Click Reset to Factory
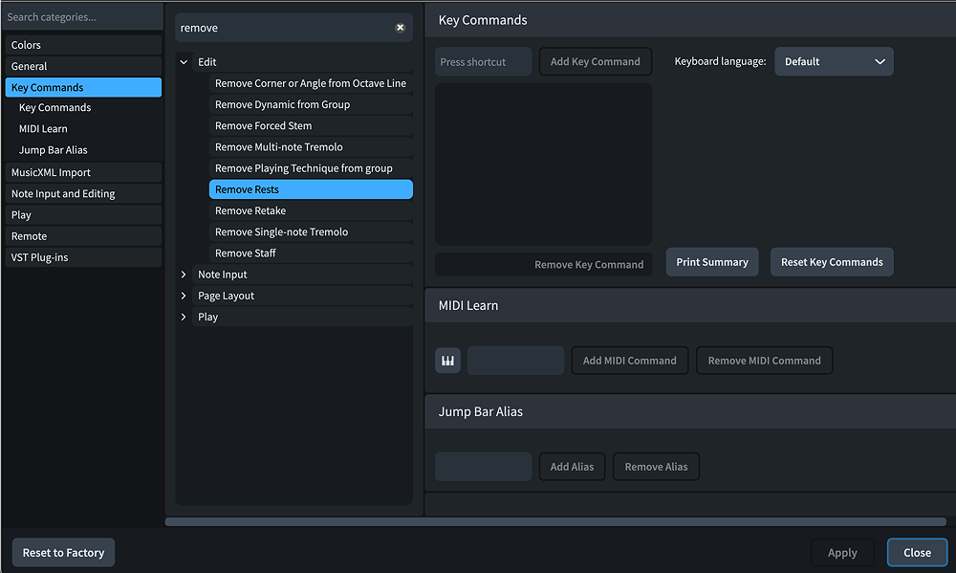The width and height of the screenshot is (956, 573). tap(63, 552)
